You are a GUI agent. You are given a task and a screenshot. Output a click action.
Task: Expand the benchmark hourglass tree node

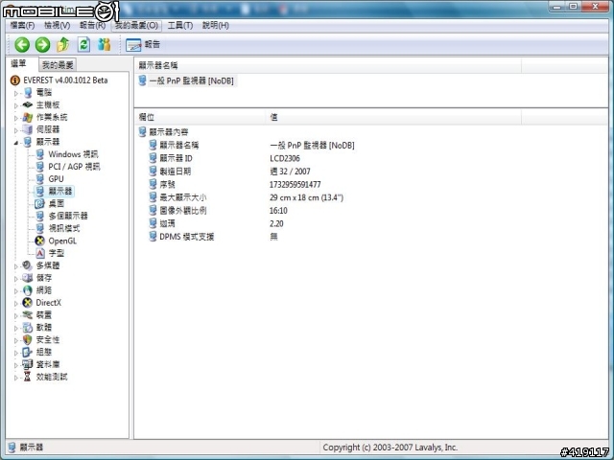(x=16, y=378)
